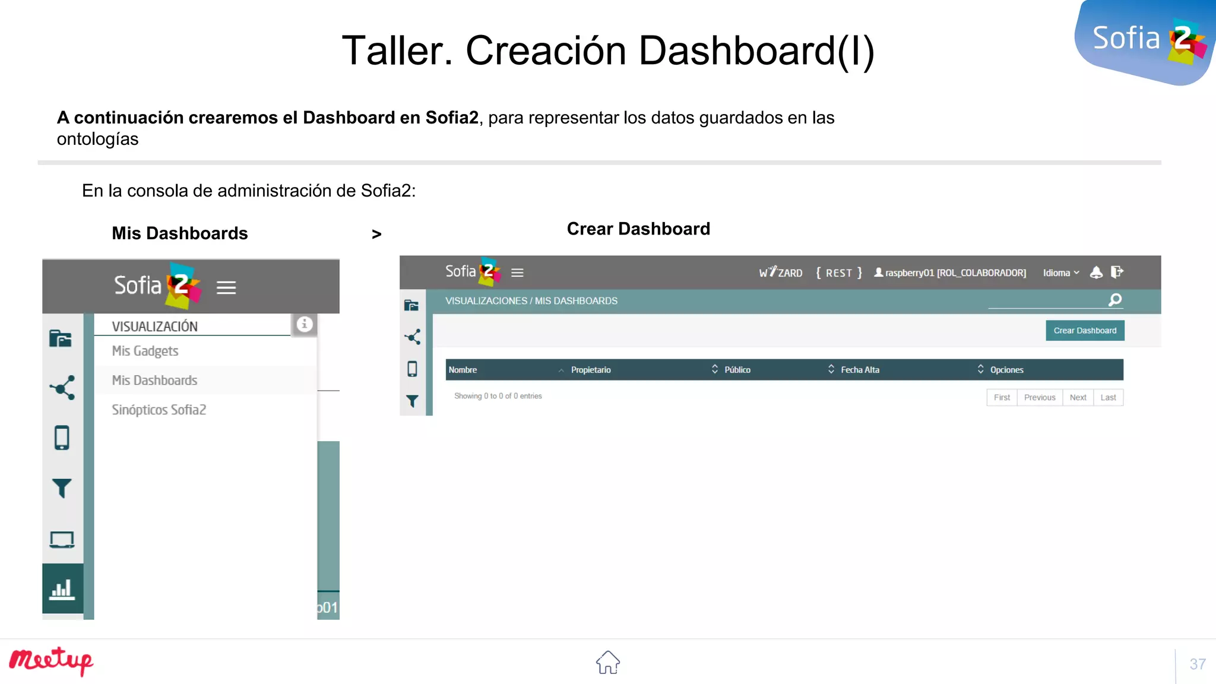Go to First page of table
Viewport: 1216px width, 684px height.
pos(1002,398)
